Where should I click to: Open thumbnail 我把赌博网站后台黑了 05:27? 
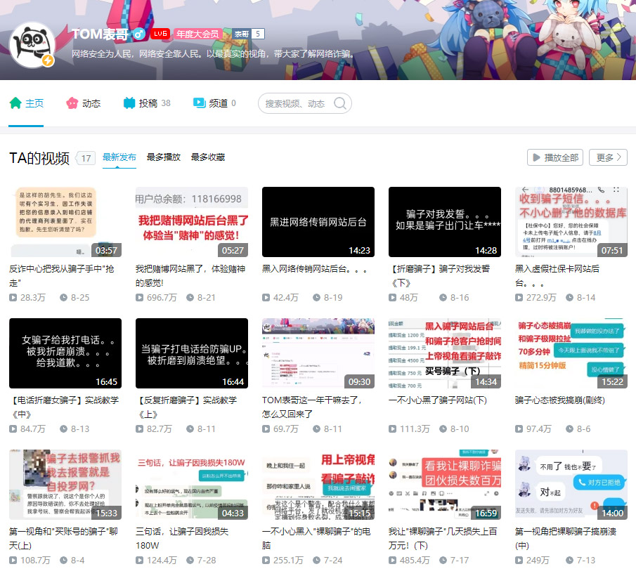pyautogui.click(x=192, y=222)
